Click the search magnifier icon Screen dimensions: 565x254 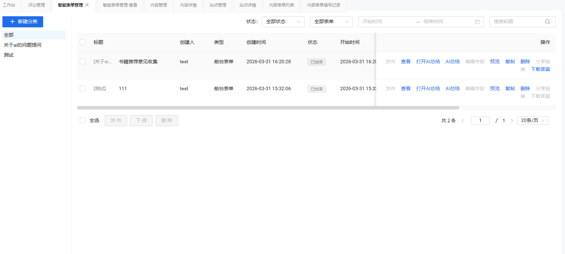[x=547, y=22]
